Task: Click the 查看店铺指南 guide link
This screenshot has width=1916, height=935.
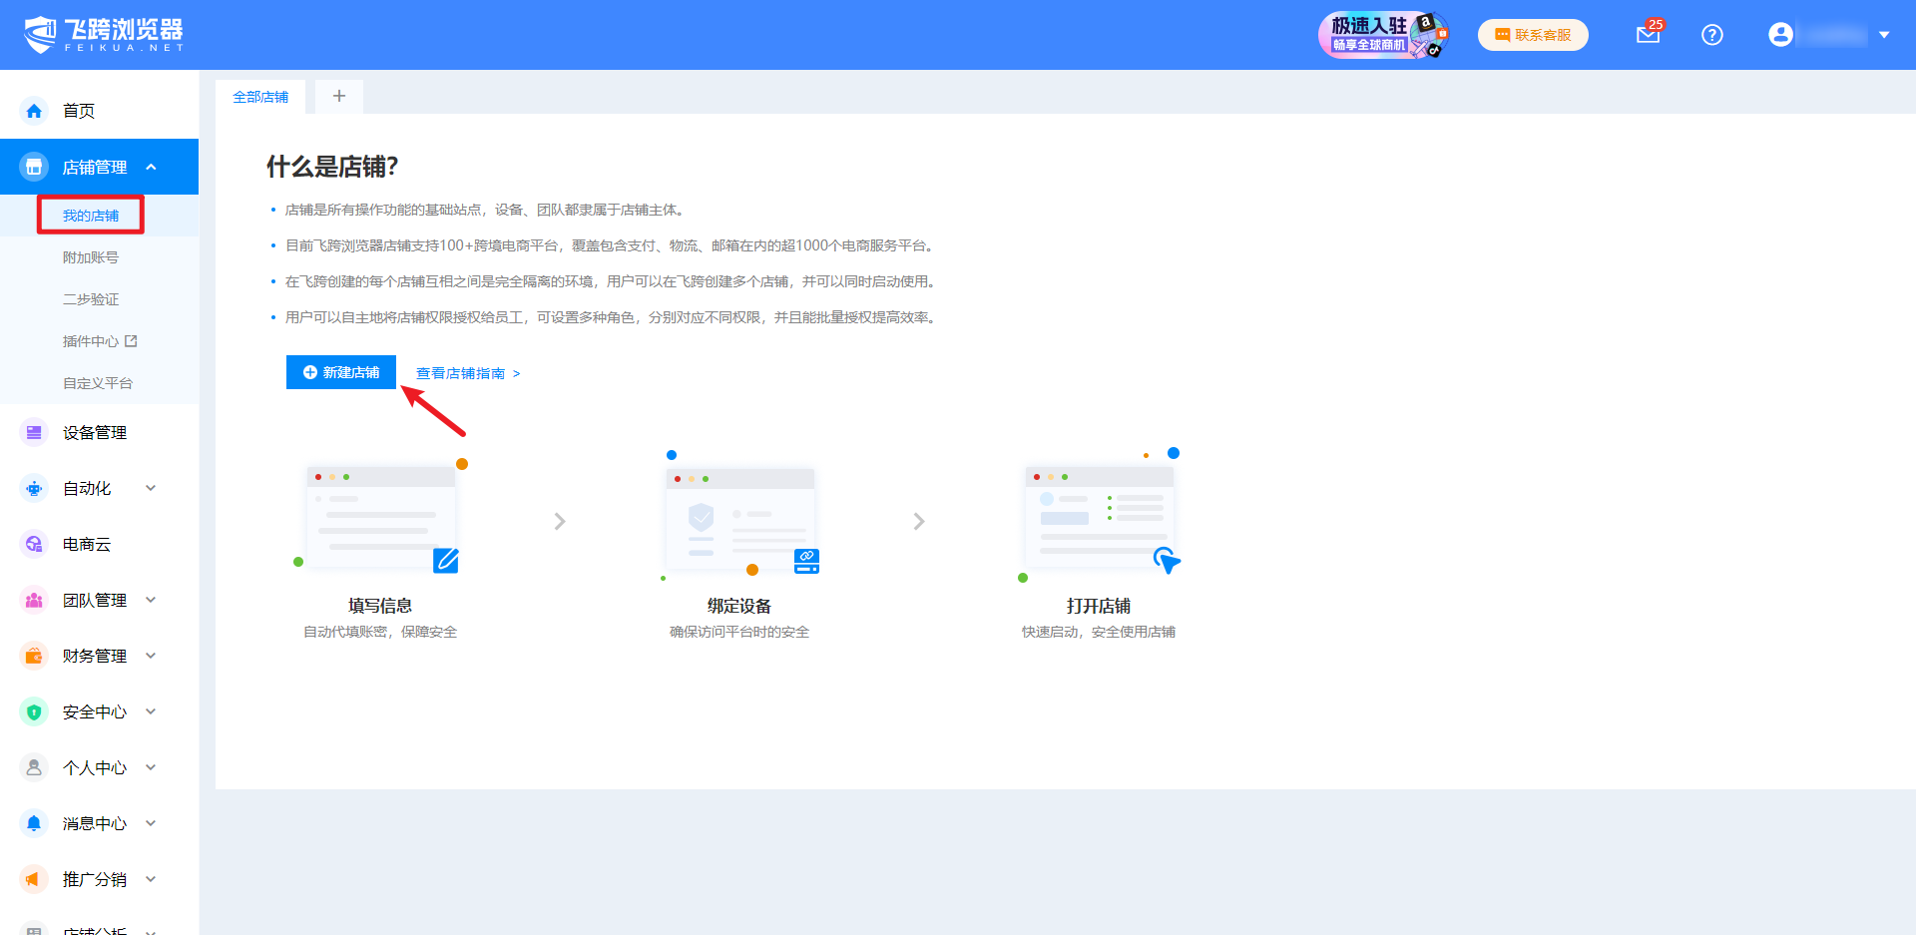Action: (461, 372)
